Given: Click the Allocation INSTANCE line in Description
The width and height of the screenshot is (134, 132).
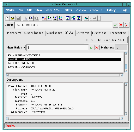Looking at the screenshot, I should [28, 112].
